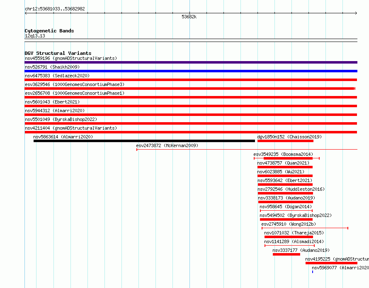Click nsv5494502 (ByrskaBishop2022) label

[296, 215]
